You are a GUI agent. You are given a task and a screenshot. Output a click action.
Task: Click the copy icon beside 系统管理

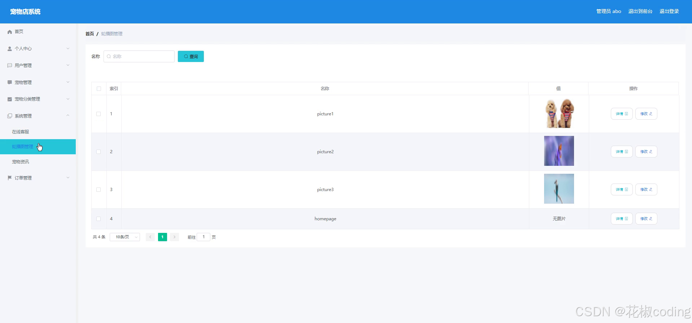[10, 116]
